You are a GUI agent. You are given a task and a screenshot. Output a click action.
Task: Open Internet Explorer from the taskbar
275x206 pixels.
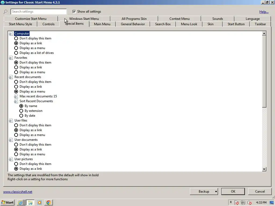(20, 203)
